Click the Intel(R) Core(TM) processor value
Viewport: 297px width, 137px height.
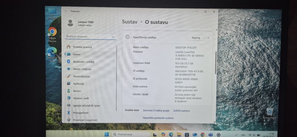point(189,56)
